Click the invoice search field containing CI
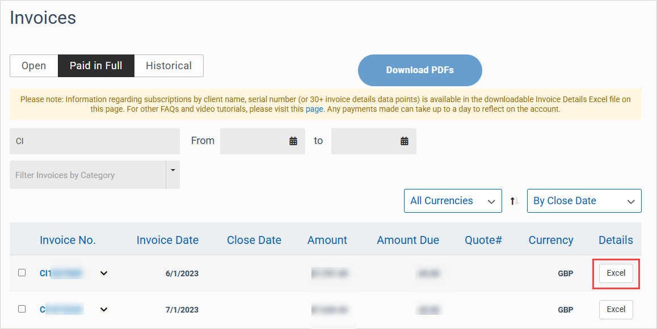 click(95, 141)
